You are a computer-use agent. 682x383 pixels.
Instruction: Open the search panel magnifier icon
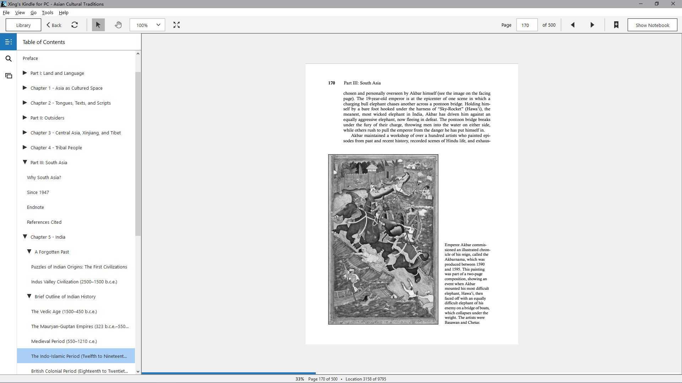tap(9, 59)
